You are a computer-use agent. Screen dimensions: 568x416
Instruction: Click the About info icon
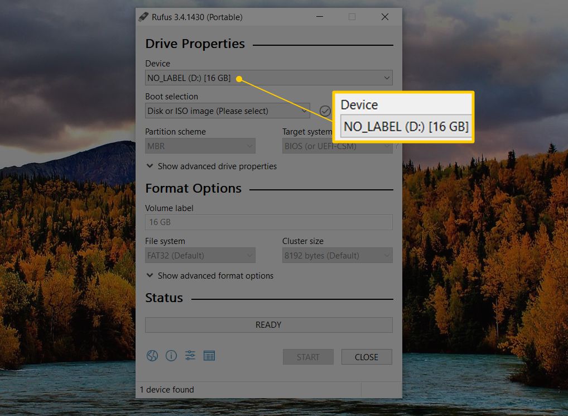click(x=171, y=356)
